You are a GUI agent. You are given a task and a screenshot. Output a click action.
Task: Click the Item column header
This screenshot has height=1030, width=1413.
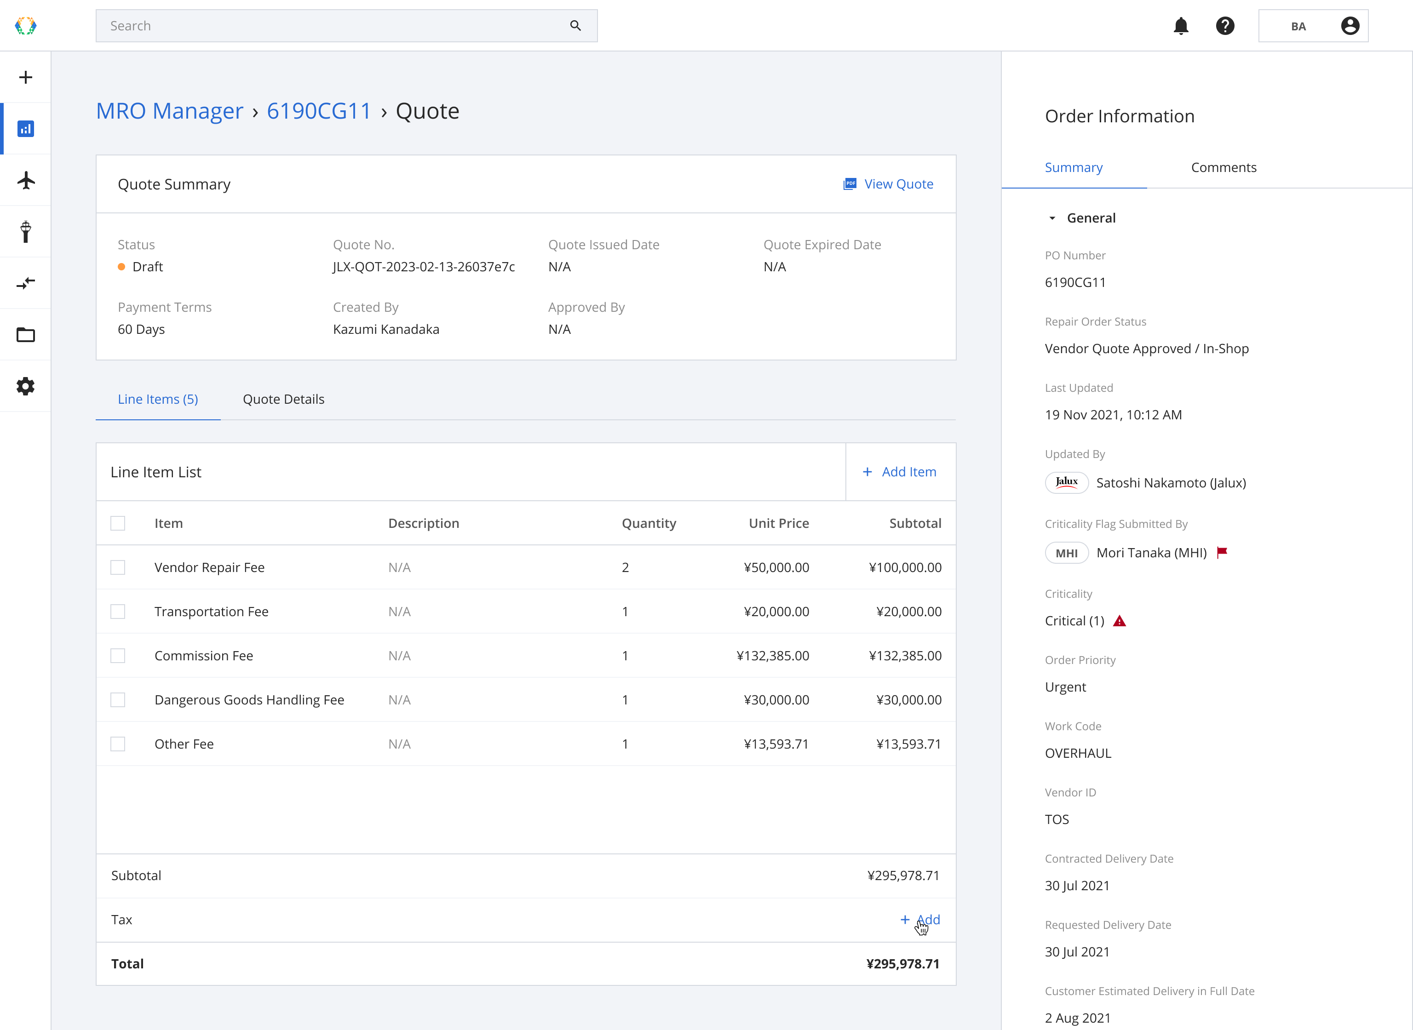[169, 523]
